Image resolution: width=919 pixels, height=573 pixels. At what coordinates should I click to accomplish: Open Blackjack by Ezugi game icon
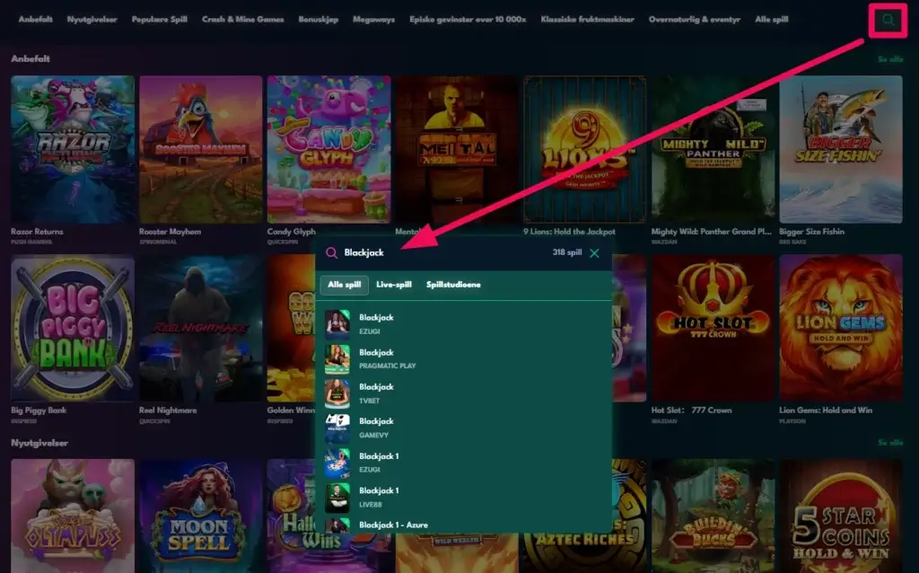337,322
